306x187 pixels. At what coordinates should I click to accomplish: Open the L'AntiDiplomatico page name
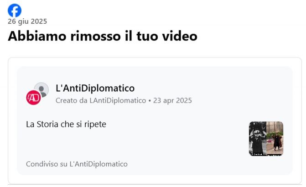click(x=95, y=88)
